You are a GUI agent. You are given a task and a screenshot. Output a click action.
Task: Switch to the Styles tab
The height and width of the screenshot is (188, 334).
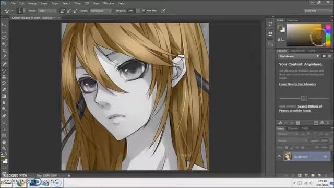(312, 51)
